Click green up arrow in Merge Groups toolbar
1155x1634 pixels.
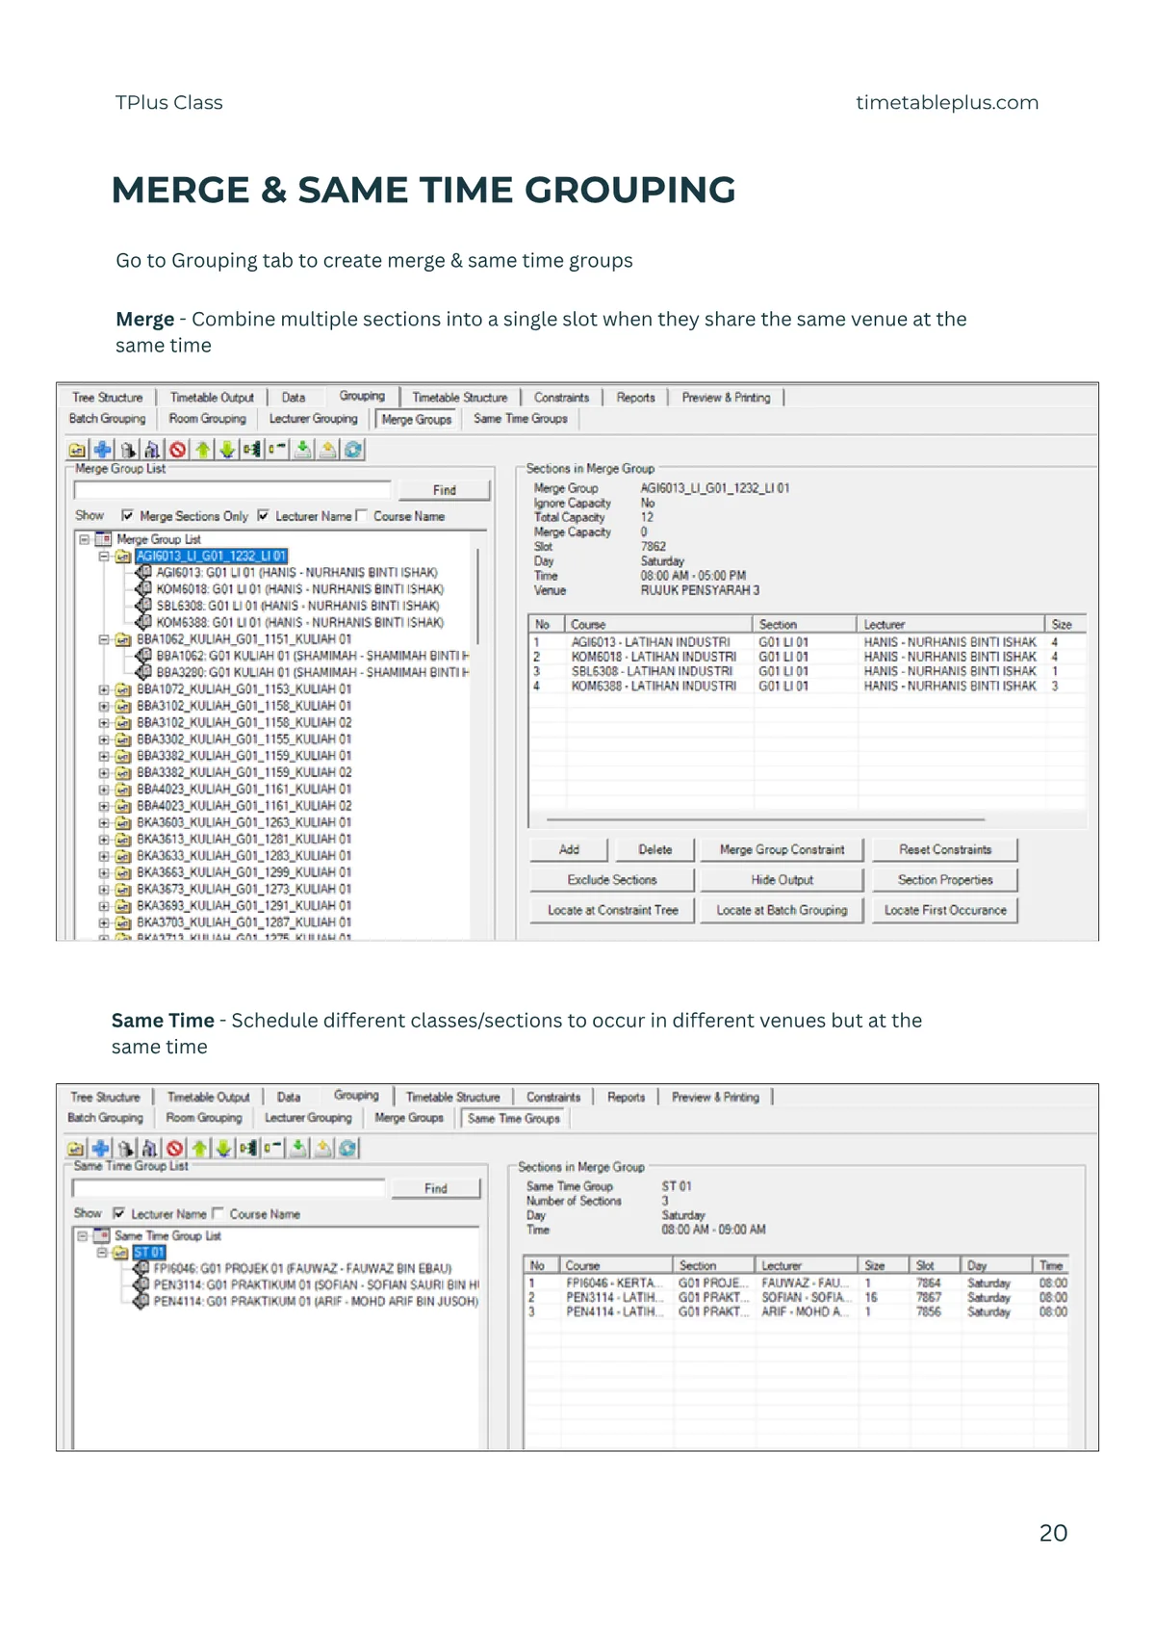coord(202,450)
